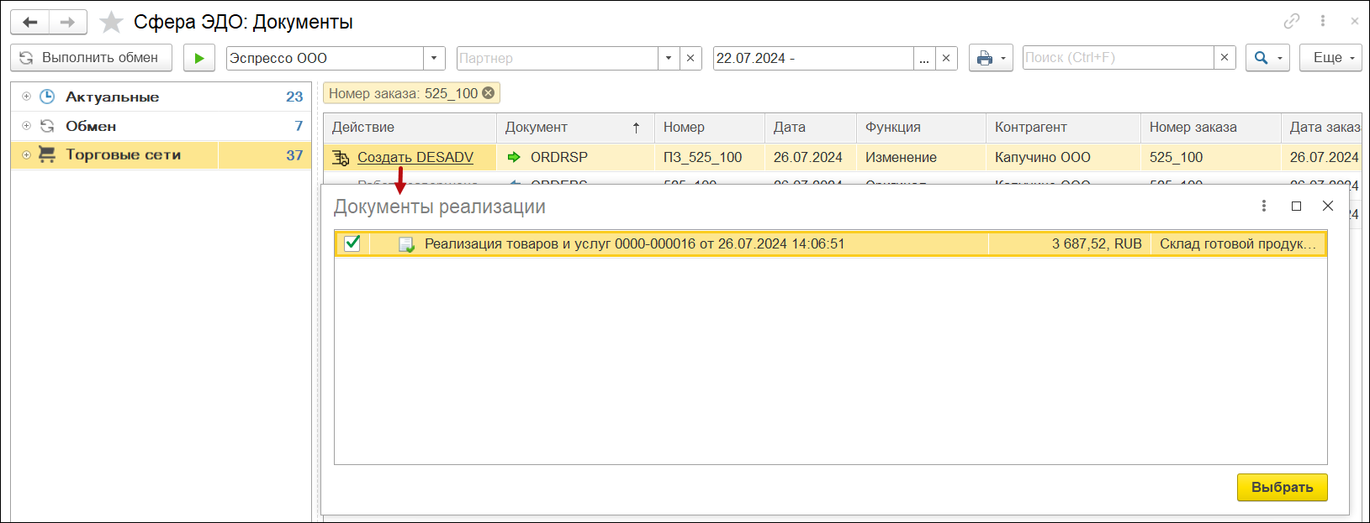Click the Действие column header
The width and height of the screenshot is (1370, 523).
coord(410,128)
